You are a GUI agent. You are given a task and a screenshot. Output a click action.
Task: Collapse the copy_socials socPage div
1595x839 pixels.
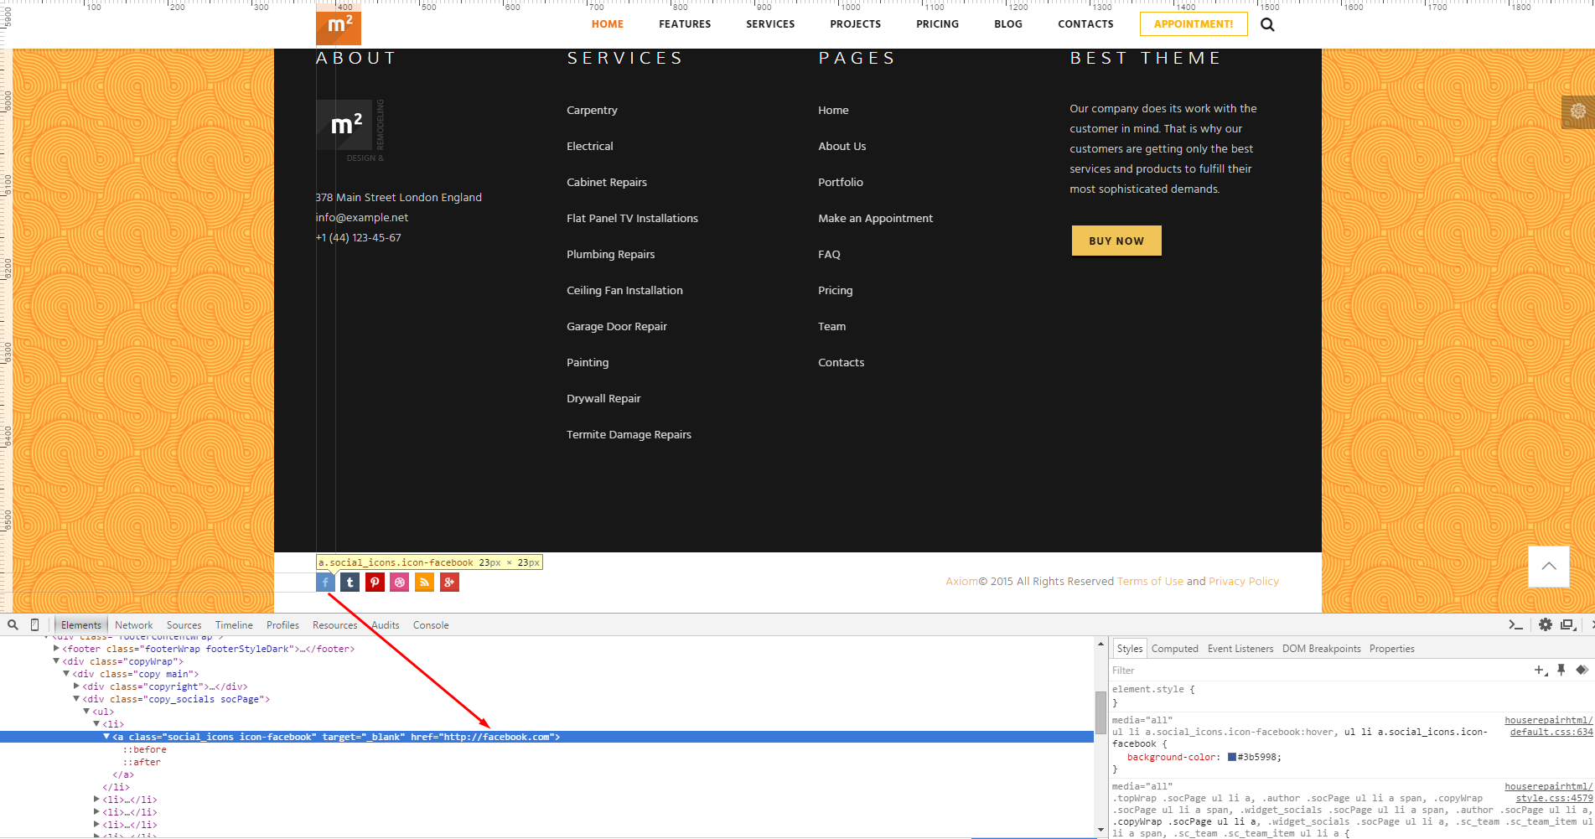pos(76,699)
